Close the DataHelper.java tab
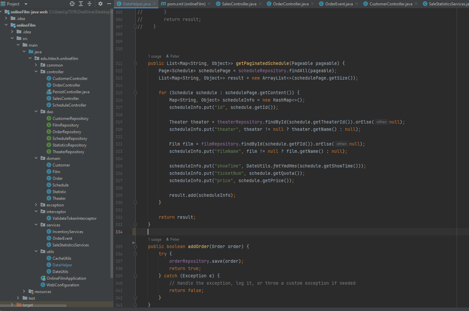The image size is (469, 311). pyautogui.click(x=154, y=4)
